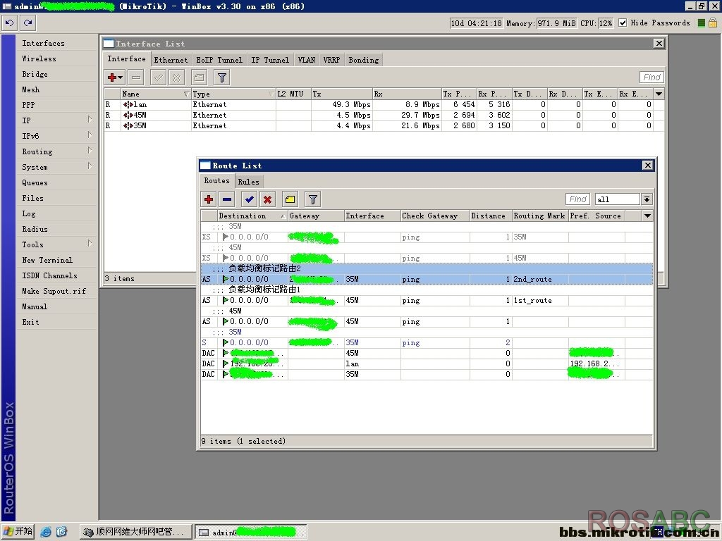722x541 pixels.
Task: Select the 45M interface row
Action: point(384,115)
